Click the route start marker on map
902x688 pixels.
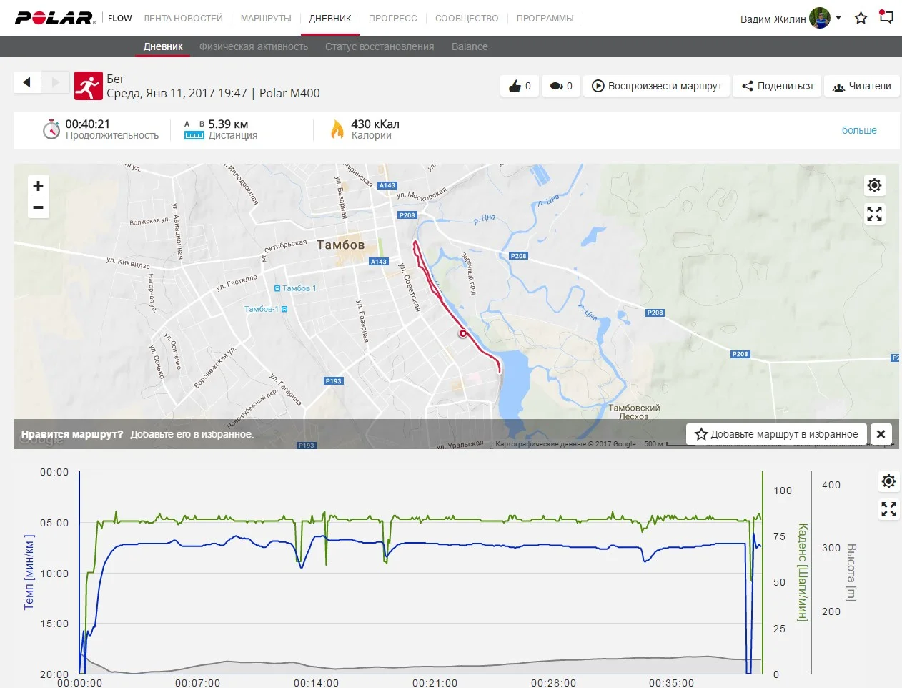click(463, 333)
